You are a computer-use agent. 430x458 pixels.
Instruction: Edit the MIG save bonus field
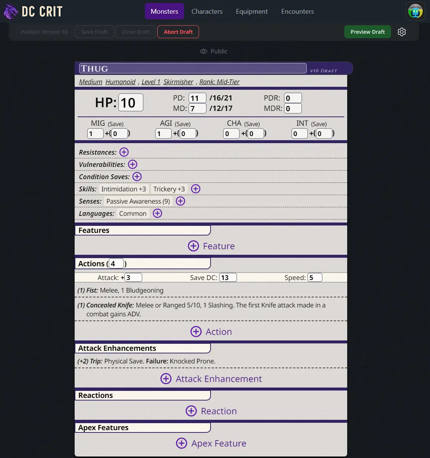coord(120,134)
